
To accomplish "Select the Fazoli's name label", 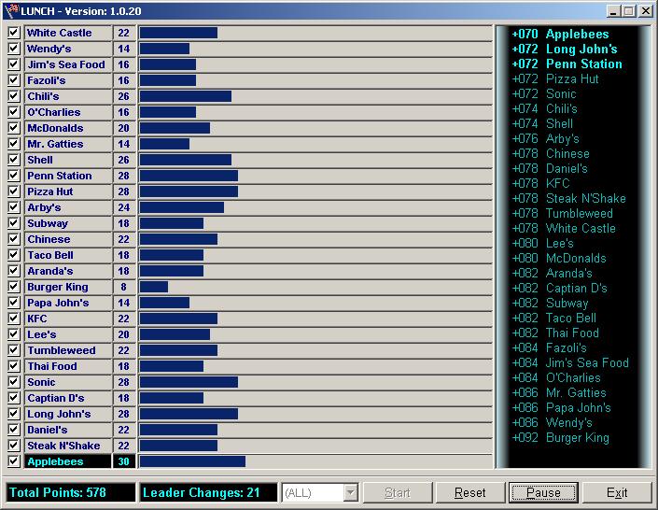I will 68,80.
